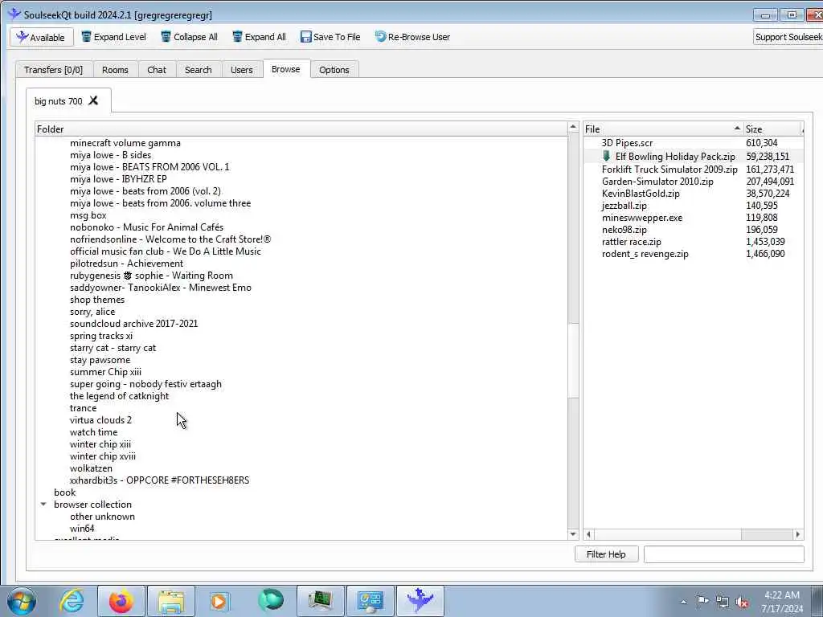Select the trance folder

(83, 408)
